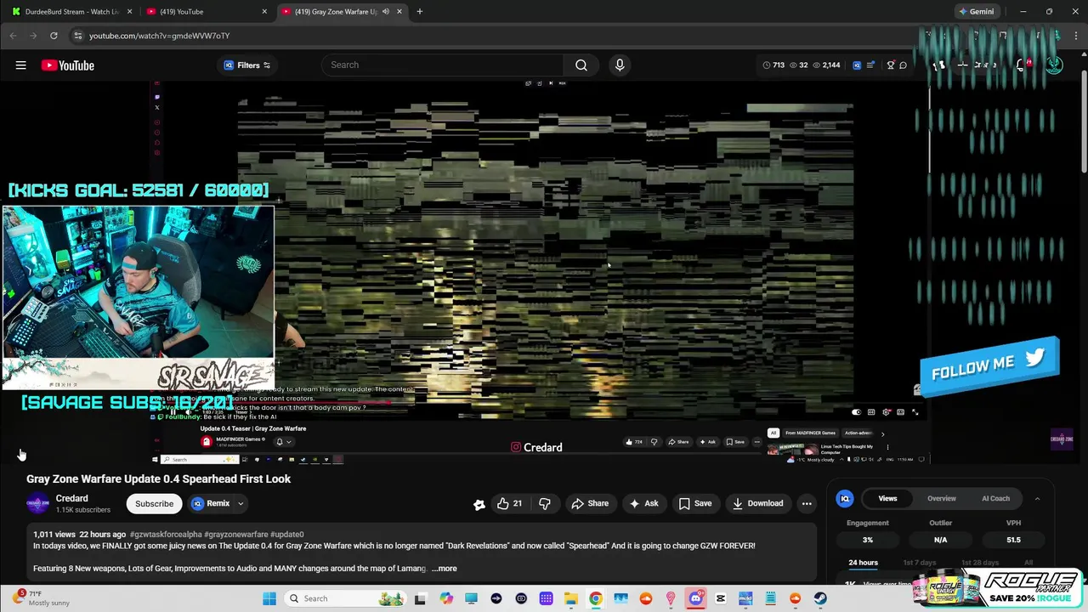Mute the Gray Zone Warfare tab audio
This screenshot has width=1088, height=612.
pyautogui.click(x=385, y=12)
